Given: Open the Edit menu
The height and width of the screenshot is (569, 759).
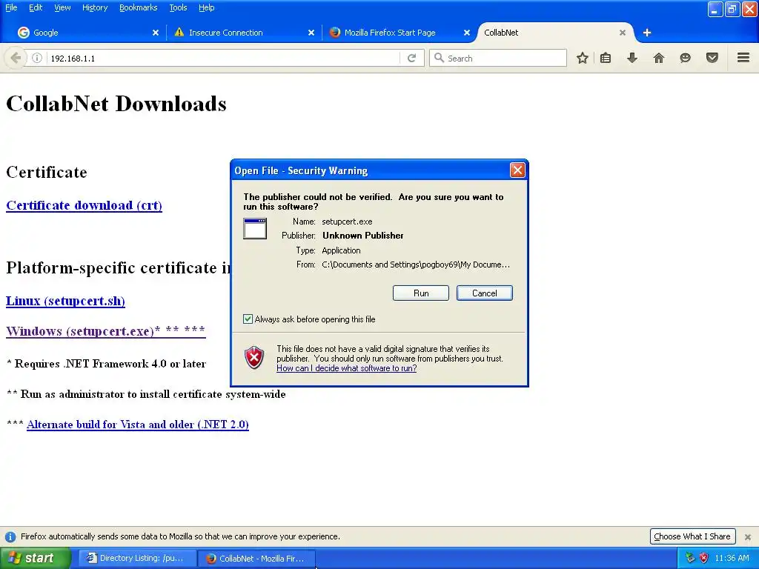Looking at the screenshot, I should [36, 7].
